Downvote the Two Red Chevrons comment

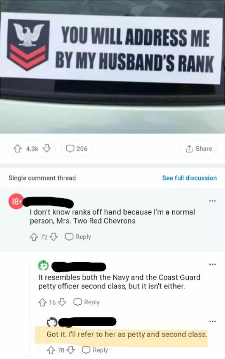(x=53, y=237)
